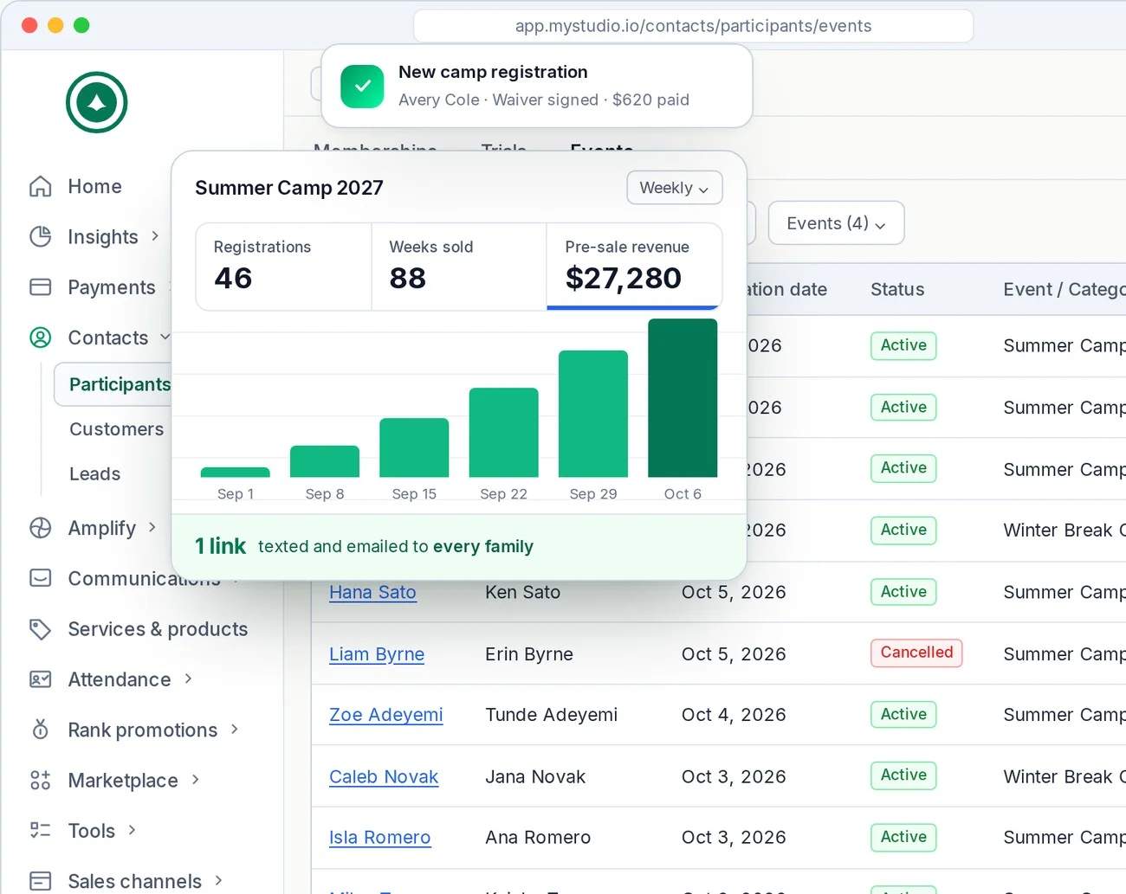Click the Tools checklist icon
The image size is (1126, 894).
tap(41, 830)
